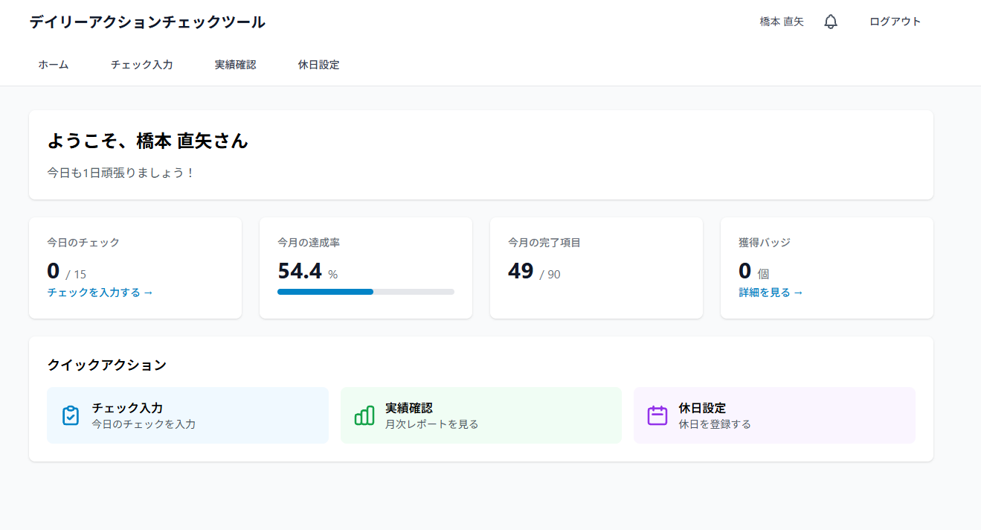
Task: Click the clipboard check icon
Action: click(x=71, y=415)
